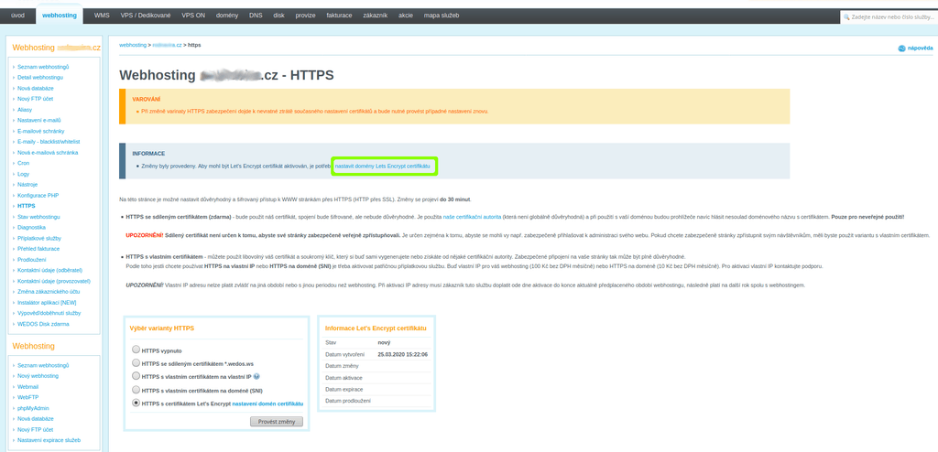
Task: Open the domény top menu
Action: (227, 16)
